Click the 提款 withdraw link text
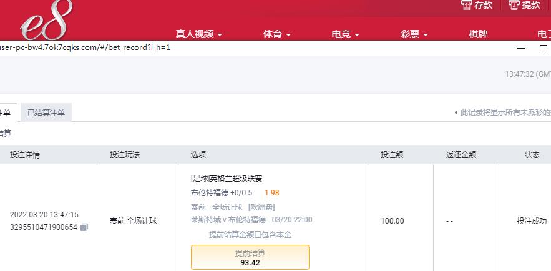 tap(530, 5)
